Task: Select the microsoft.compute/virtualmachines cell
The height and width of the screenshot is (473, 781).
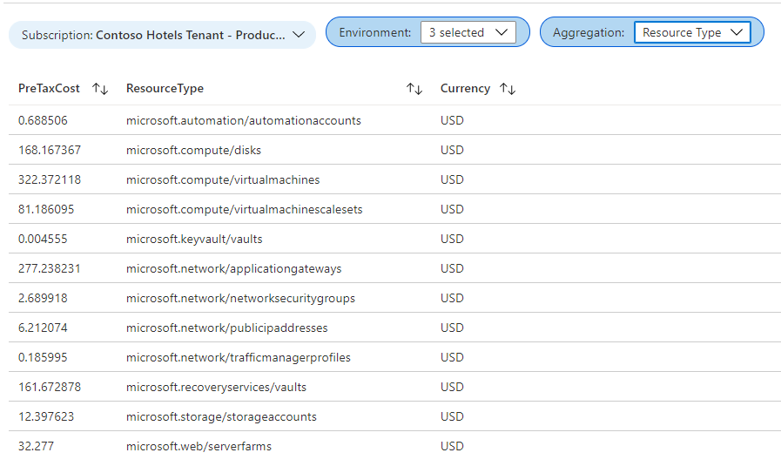Action: coord(223,180)
